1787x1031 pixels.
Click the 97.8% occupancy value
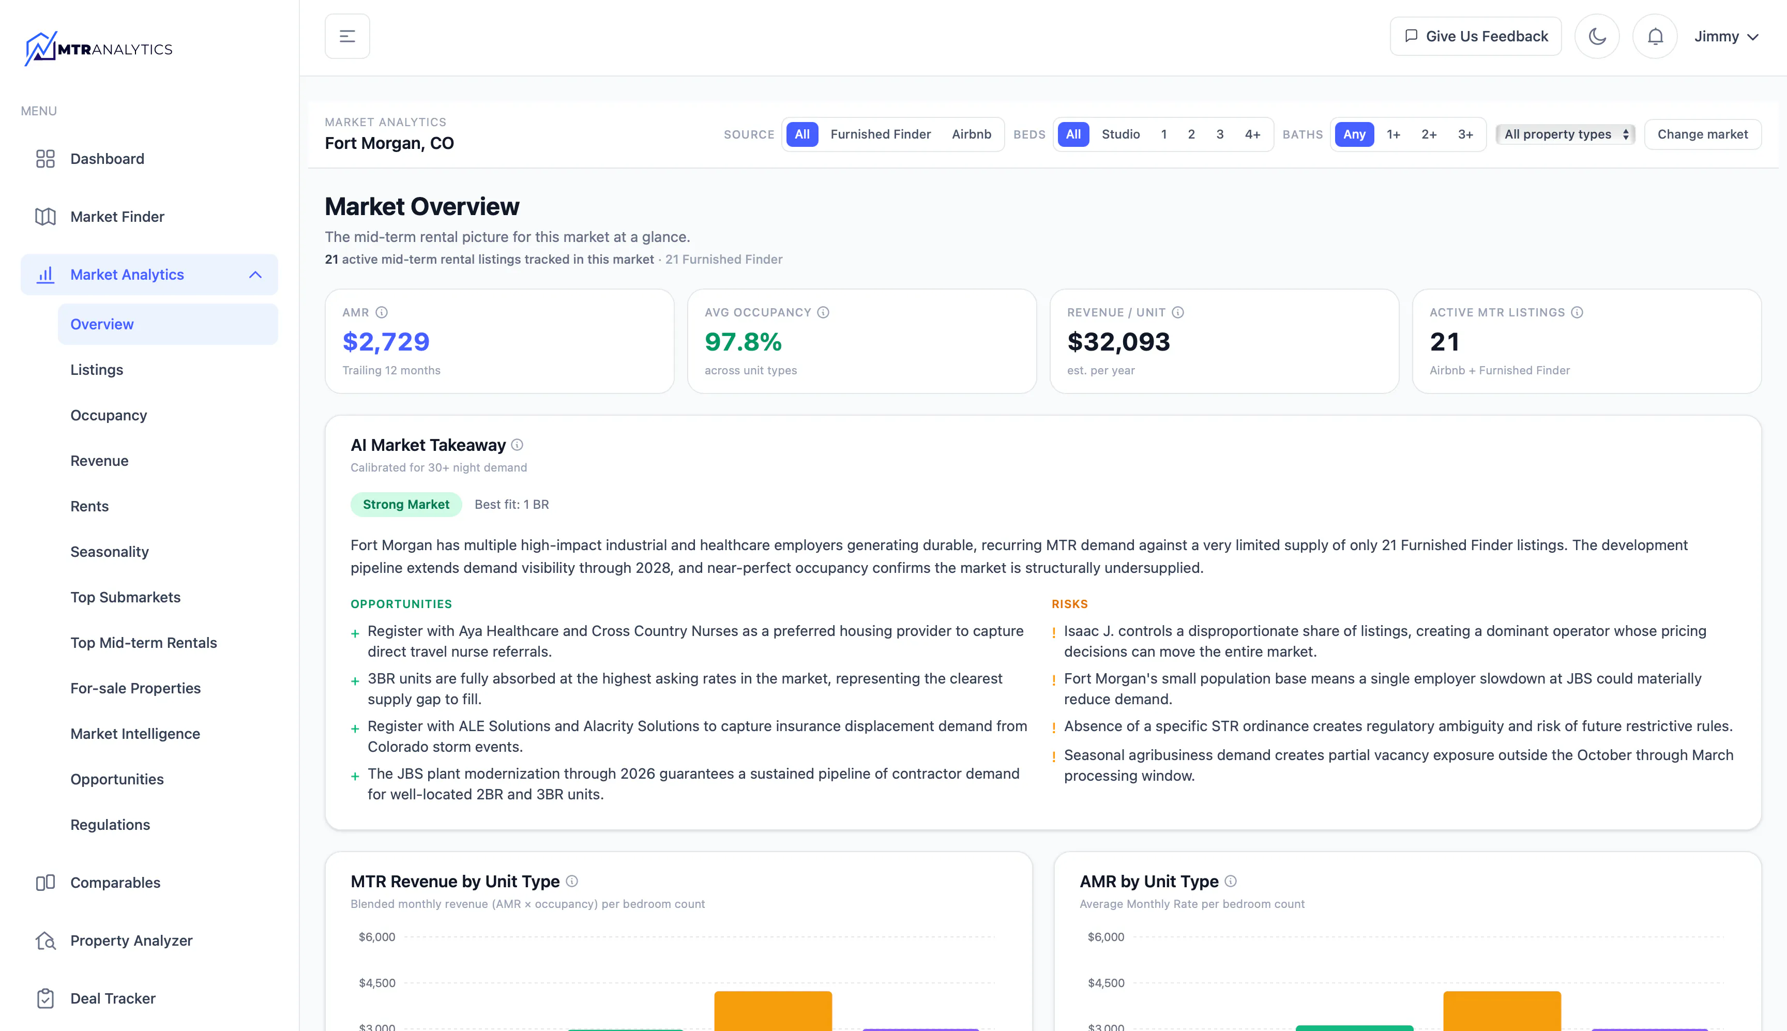pos(743,342)
